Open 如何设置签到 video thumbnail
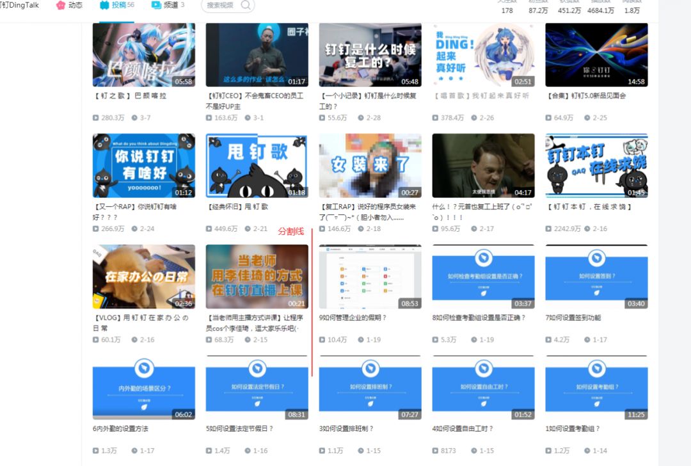This screenshot has width=691, height=466. [597, 277]
